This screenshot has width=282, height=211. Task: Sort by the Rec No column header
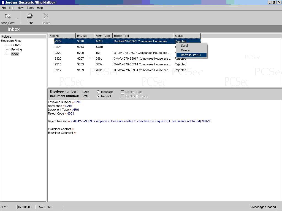[62, 36]
